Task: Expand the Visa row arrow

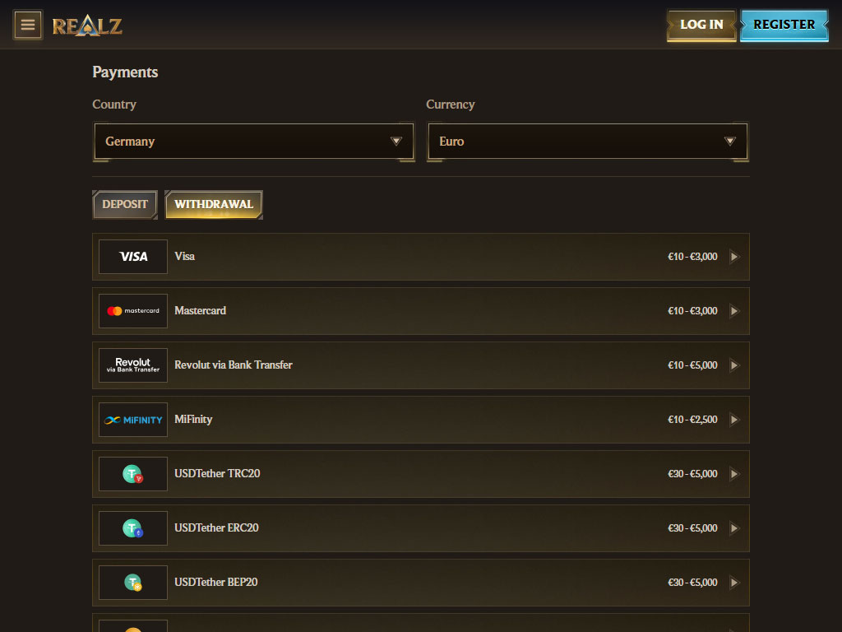Action: point(734,257)
